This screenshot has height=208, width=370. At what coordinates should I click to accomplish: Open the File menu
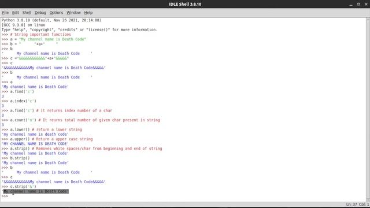[x=5, y=13]
